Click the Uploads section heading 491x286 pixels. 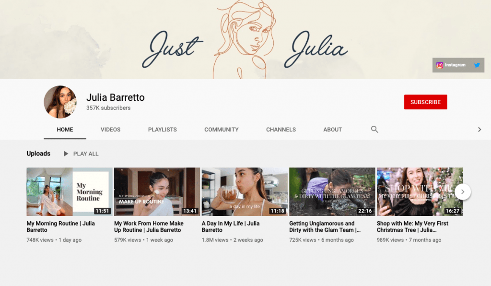(38, 154)
